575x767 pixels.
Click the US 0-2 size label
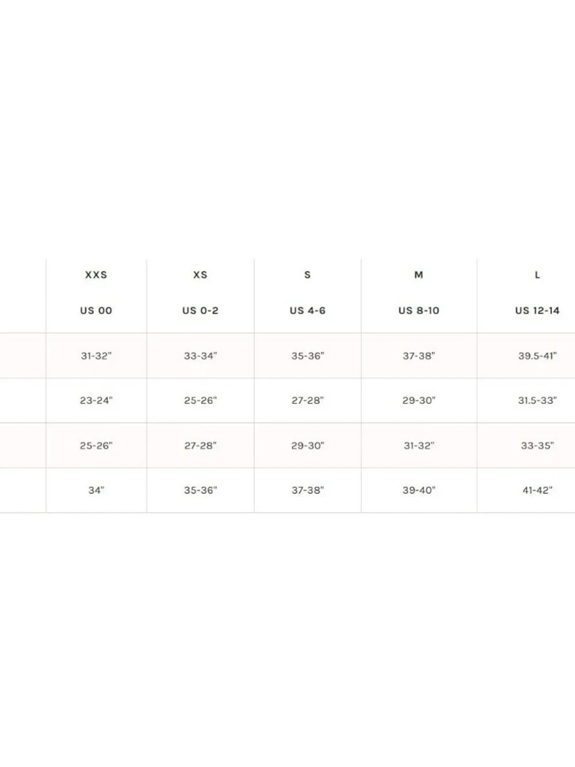pyautogui.click(x=200, y=311)
